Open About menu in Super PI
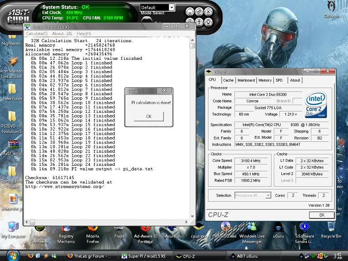This screenshot has width=348, height=261. click(62, 34)
